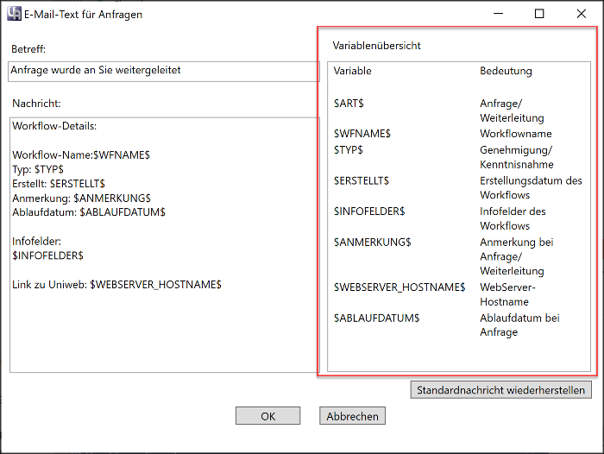The height and width of the screenshot is (454, 604).
Task: Click the 'Workflow-Name:$WFNAME$' message line
Action: pyautogui.click(x=81, y=155)
